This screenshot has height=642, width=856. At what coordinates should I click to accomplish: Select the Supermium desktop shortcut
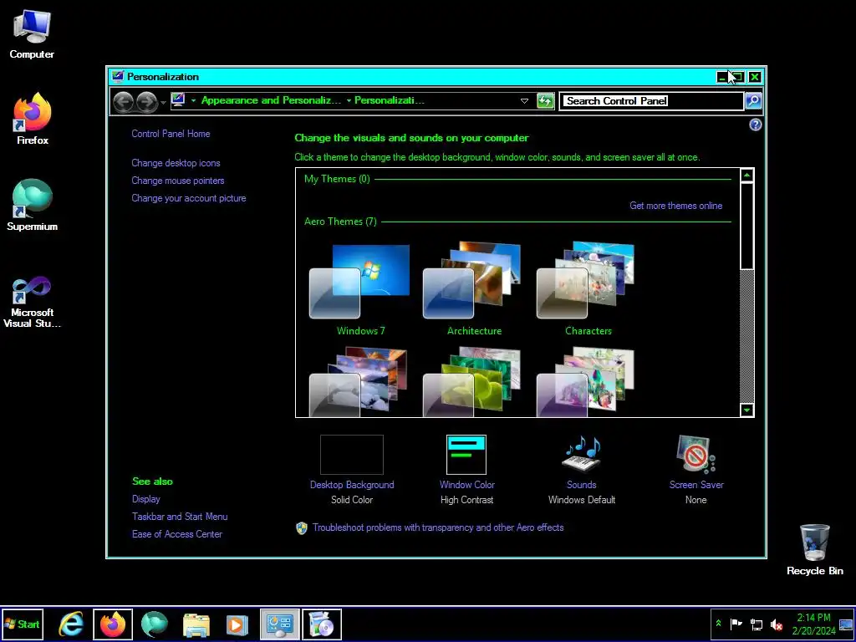click(x=33, y=205)
